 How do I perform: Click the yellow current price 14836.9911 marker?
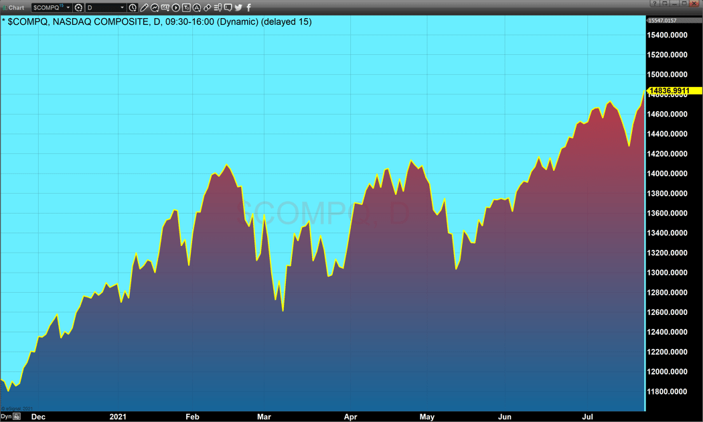(x=674, y=90)
